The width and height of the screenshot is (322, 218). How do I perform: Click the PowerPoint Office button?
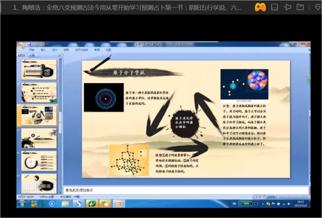21,46
